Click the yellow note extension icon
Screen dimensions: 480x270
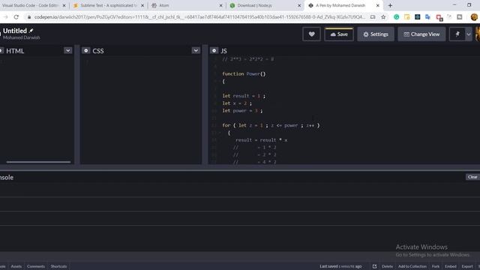pos(406,17)
